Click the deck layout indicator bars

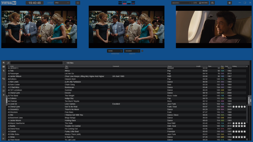click(x=127, y=3)
